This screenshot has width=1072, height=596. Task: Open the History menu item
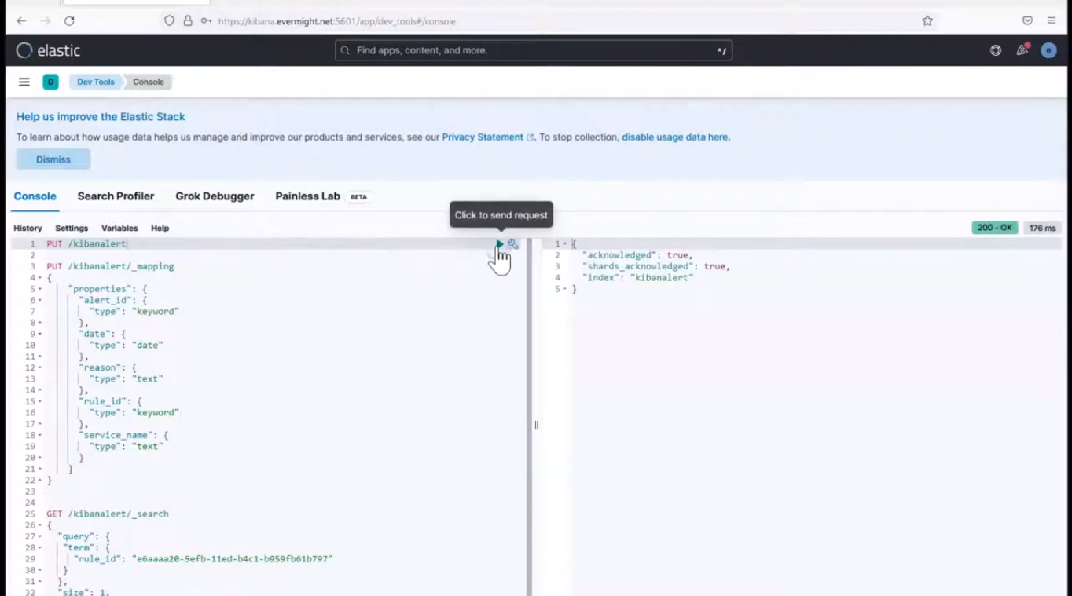pos(28,228)
